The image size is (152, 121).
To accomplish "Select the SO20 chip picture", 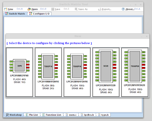I will pos(106,66).
